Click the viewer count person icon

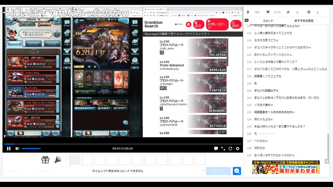click(248, 12)
